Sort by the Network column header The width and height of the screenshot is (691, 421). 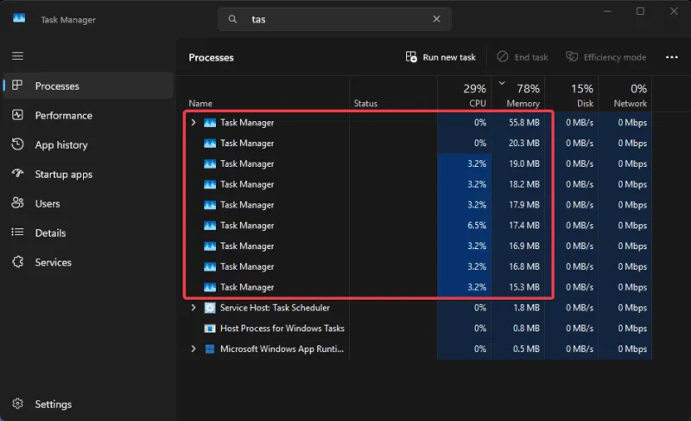click(x=625, y=94)
